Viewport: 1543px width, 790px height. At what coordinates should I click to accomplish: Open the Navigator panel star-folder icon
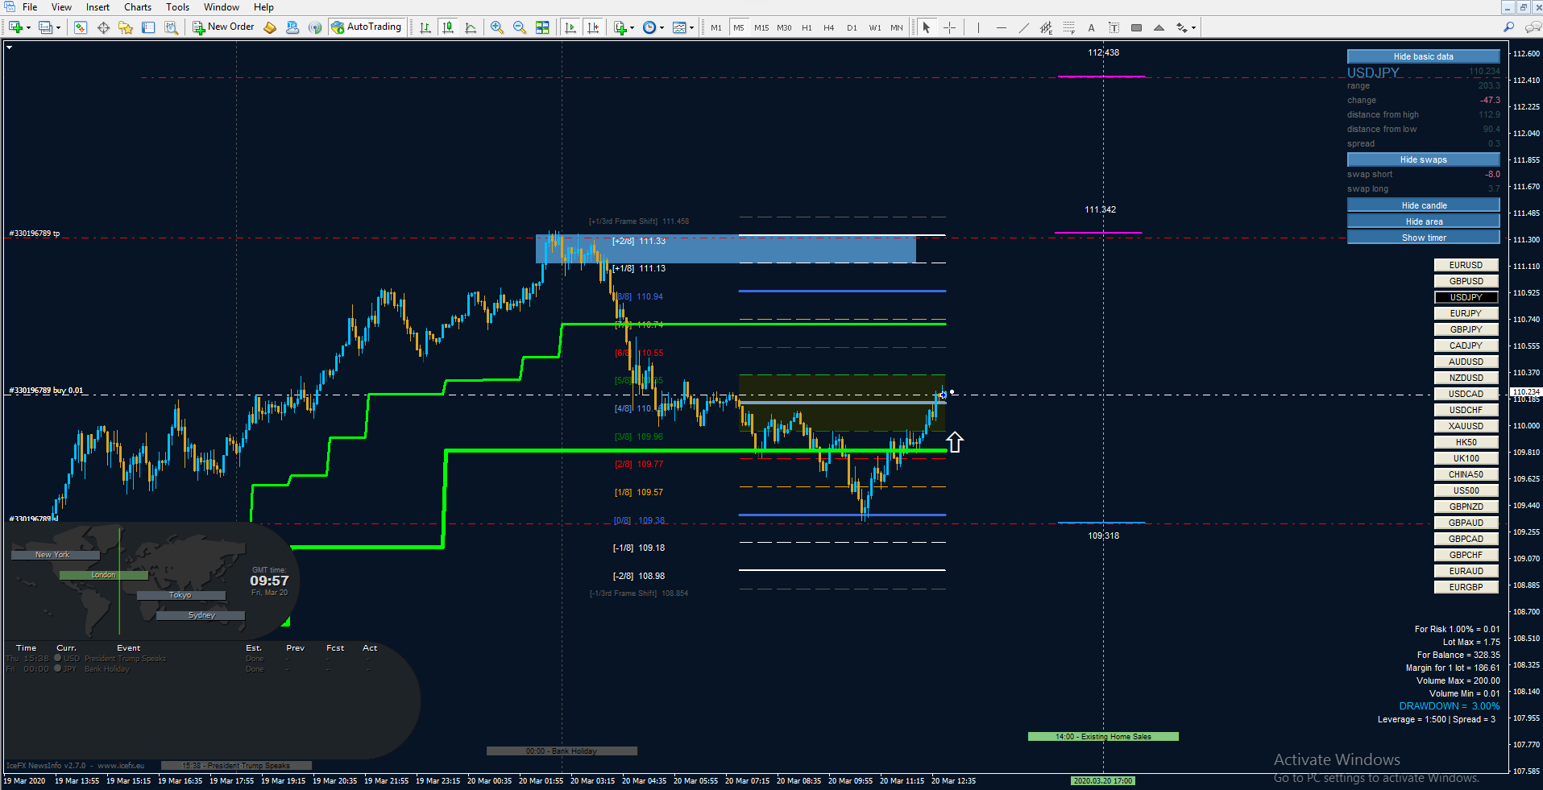[x=126, y=27]
